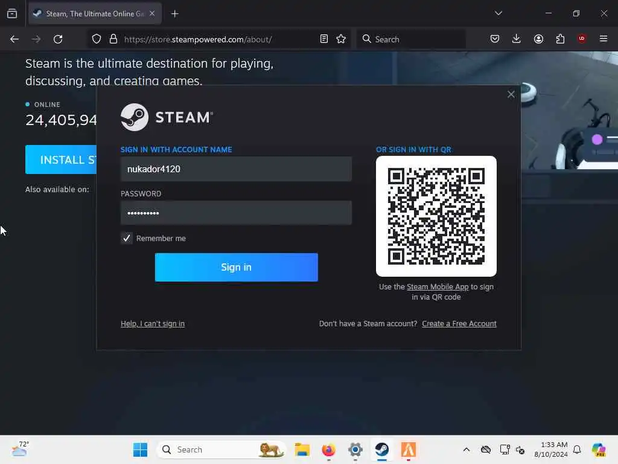Open the Steam Mobile App link

click(x=438, y=287)
